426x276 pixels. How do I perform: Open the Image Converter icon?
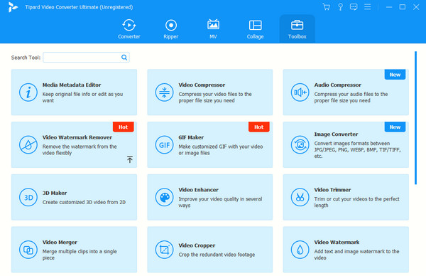[300, 145]
